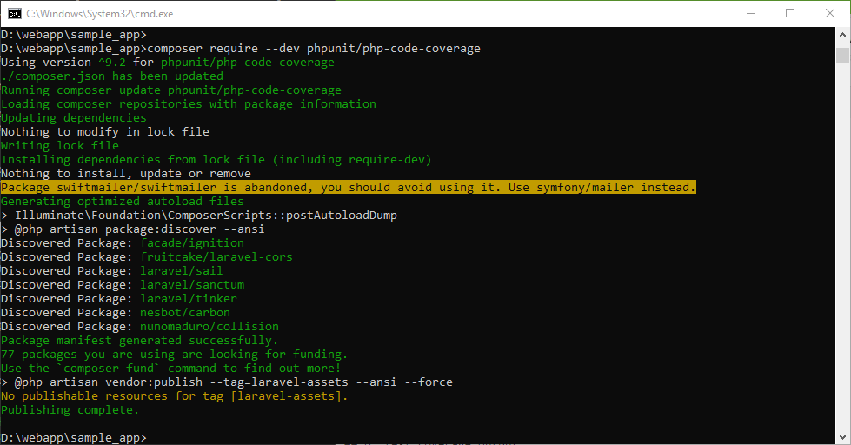The width and height of the screenshot is (851, 445).
Task: Click the scrollbar down arrow
Action: pos(842,437)
